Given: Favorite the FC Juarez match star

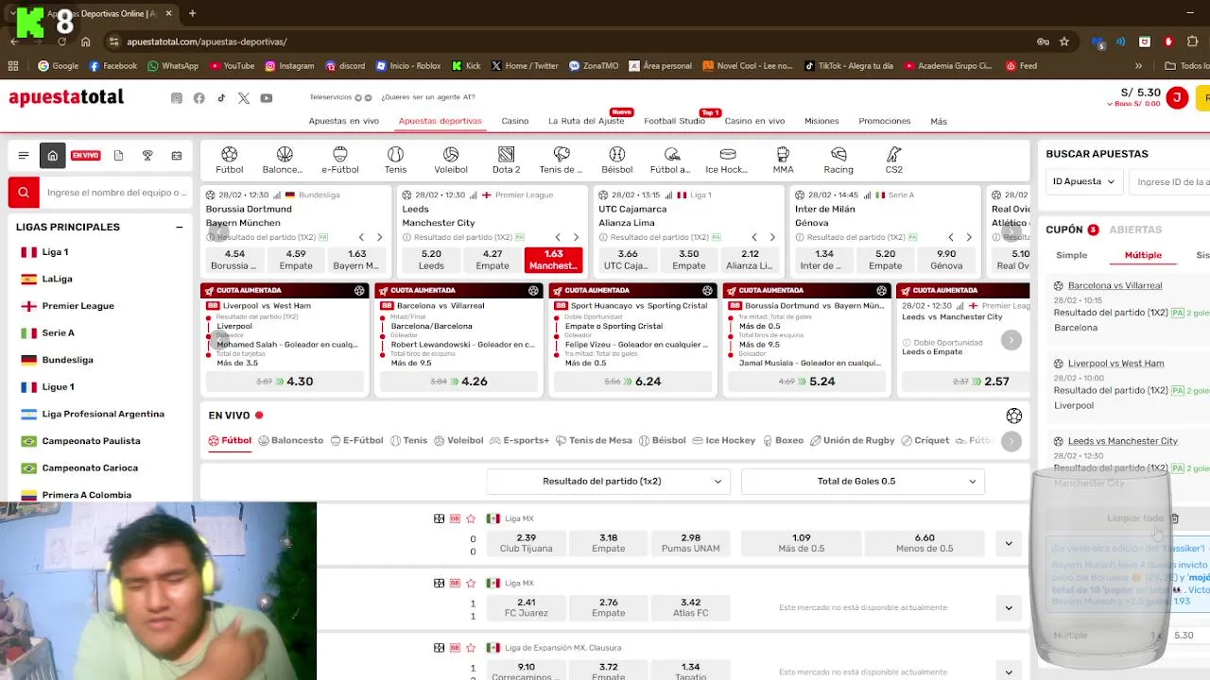Looking at the screenshot, I should [471, 583].
